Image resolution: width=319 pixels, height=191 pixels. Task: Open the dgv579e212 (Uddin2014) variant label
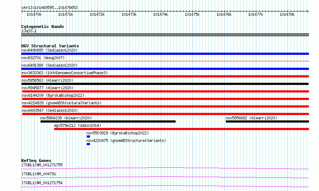(77, 125)
